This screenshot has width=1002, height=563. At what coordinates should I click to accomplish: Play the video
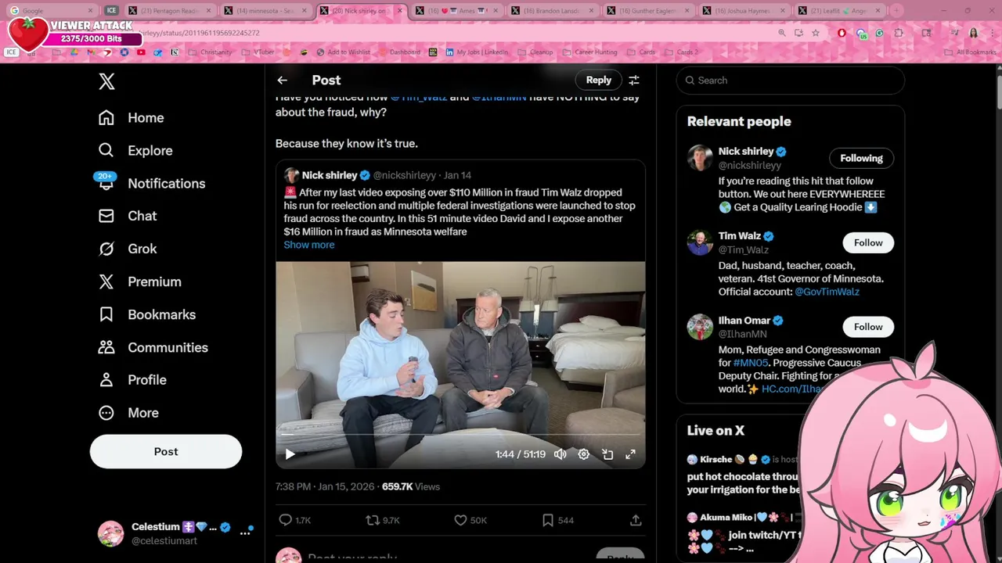(290, 454)
